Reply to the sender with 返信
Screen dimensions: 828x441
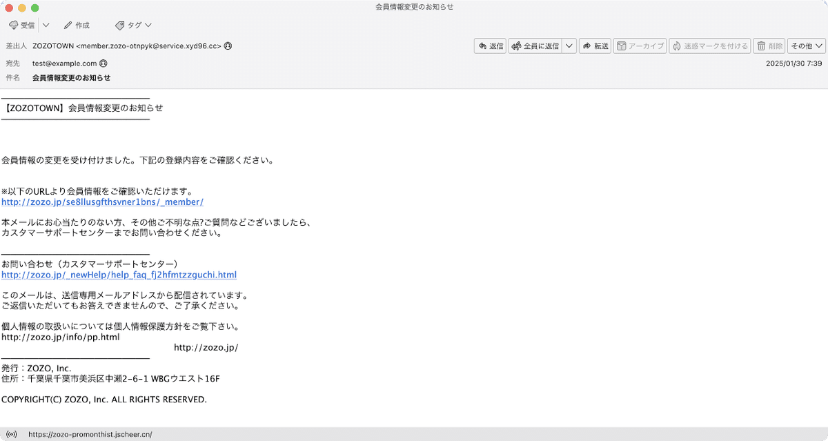tap(491, 46)
